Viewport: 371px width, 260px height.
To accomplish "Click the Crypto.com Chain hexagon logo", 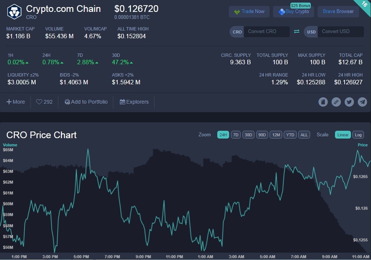I will (14, 12).
